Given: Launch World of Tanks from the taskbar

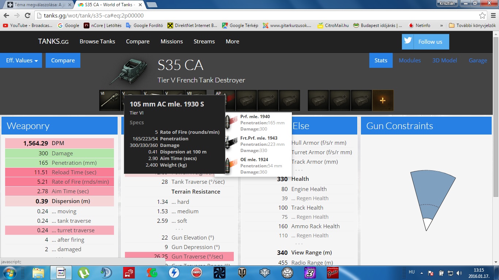Looking at the screenshot, I should (x=242, y=272).
